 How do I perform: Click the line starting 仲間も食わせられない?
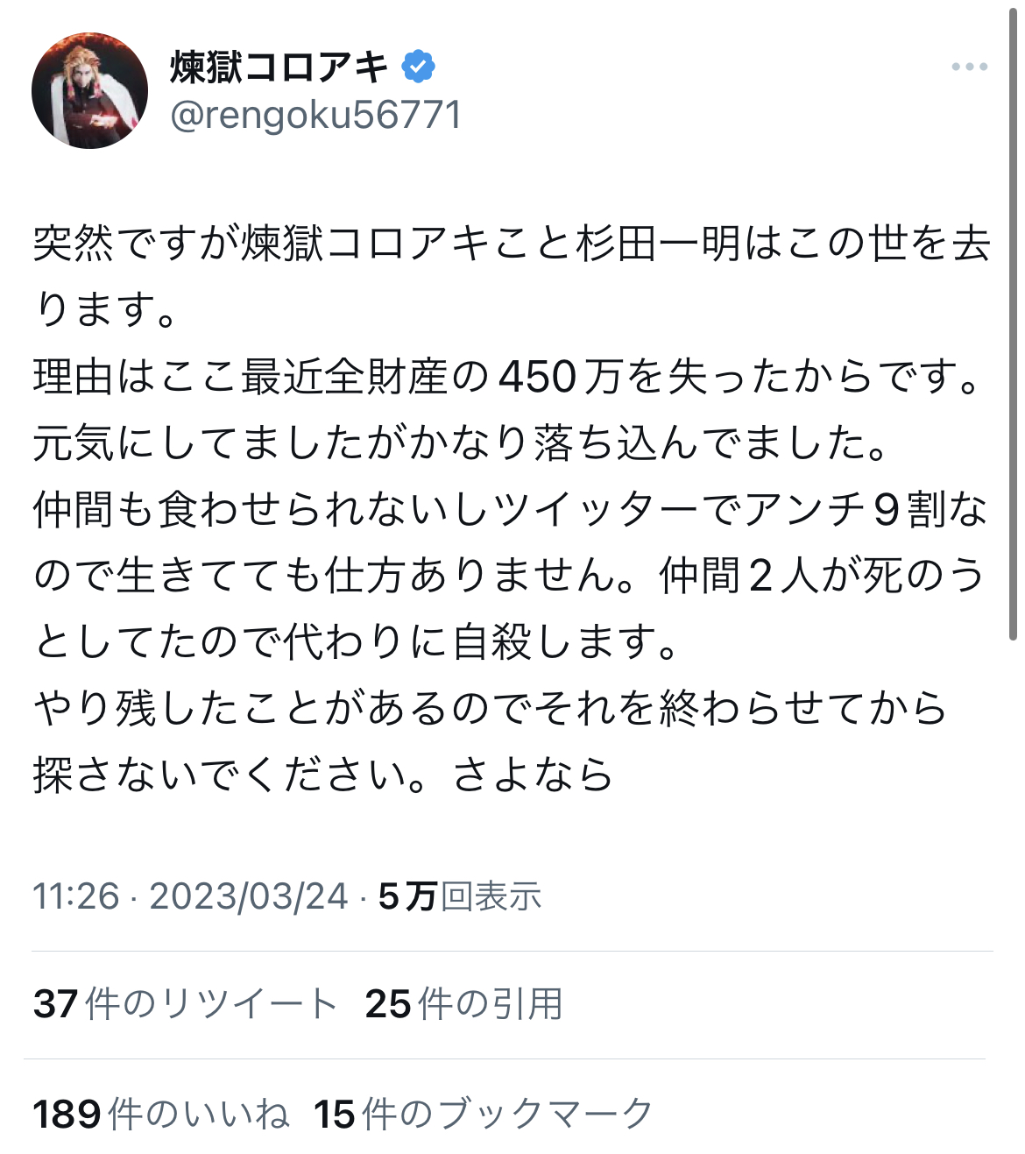[x=511, y=509]
